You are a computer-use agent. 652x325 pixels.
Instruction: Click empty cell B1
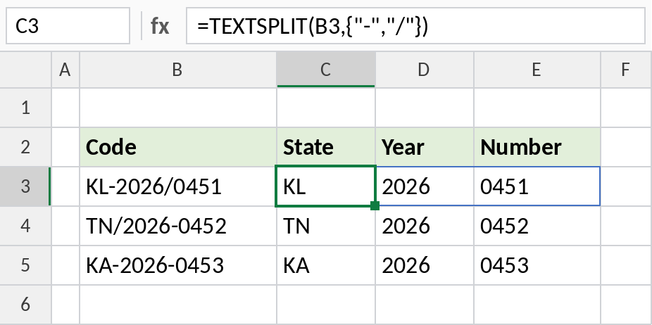pyautogui.click(x=178, y=108)
